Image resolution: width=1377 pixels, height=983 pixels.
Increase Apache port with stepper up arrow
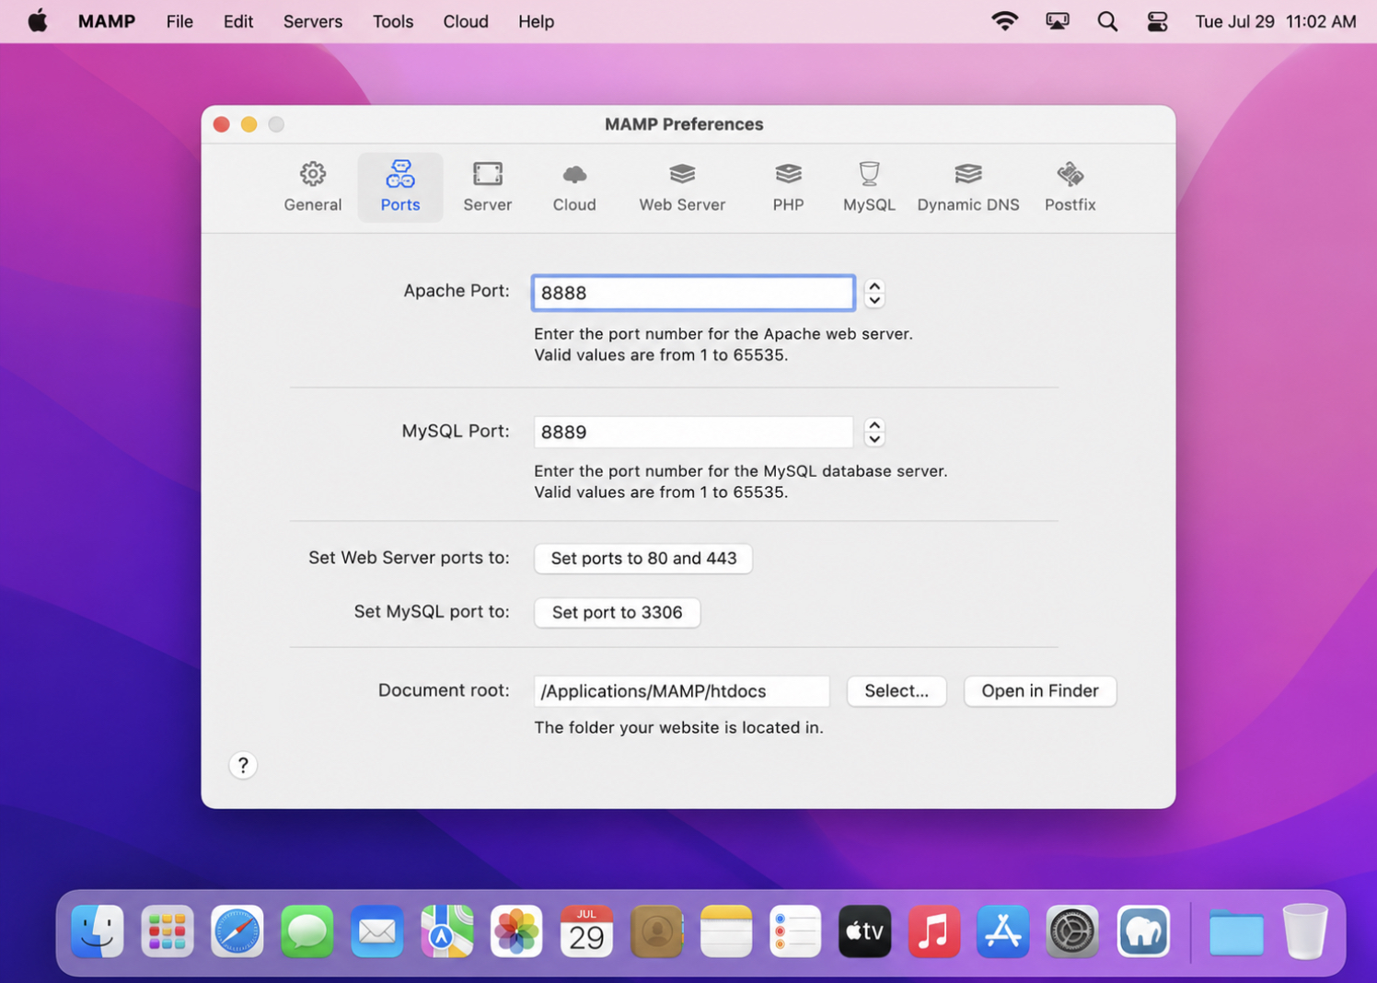pyautogui.click(x=874, y=286)
